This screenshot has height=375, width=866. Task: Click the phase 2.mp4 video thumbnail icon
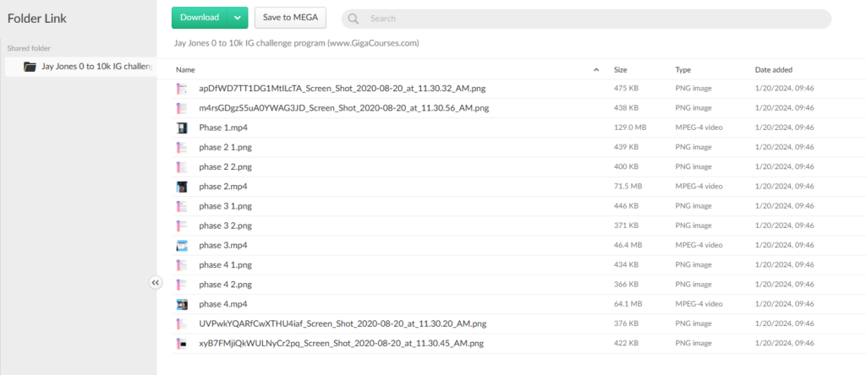(181, 187)
